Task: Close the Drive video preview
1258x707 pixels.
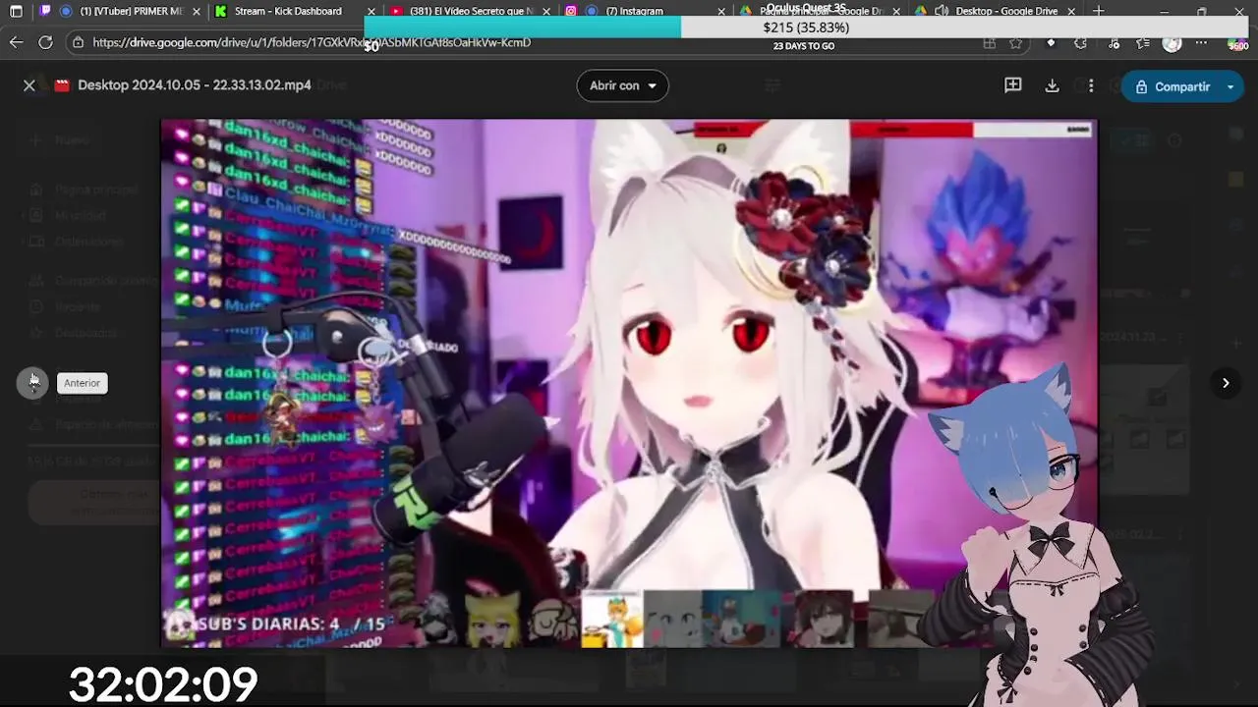Action: [x=29, y=85]
